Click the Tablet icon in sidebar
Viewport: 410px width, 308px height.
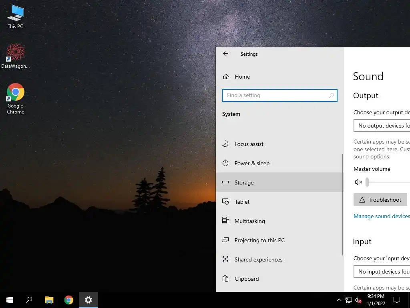225,201
